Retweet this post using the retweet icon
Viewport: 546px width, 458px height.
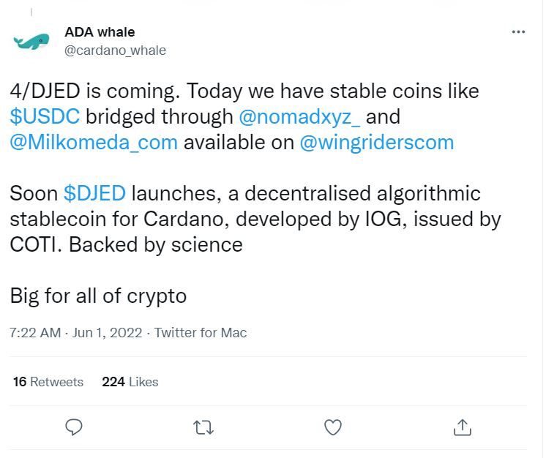pyautogui.click(x=203, y=428)
